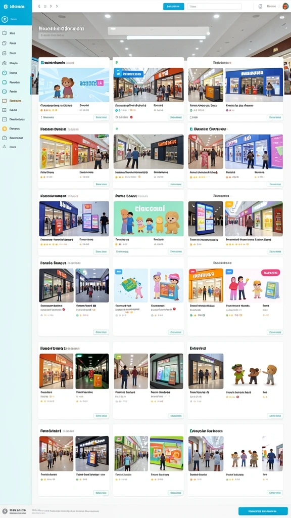291x518 pixels.
Task: Click the round icon in the bottom-left footer
Action: (5, 511)
